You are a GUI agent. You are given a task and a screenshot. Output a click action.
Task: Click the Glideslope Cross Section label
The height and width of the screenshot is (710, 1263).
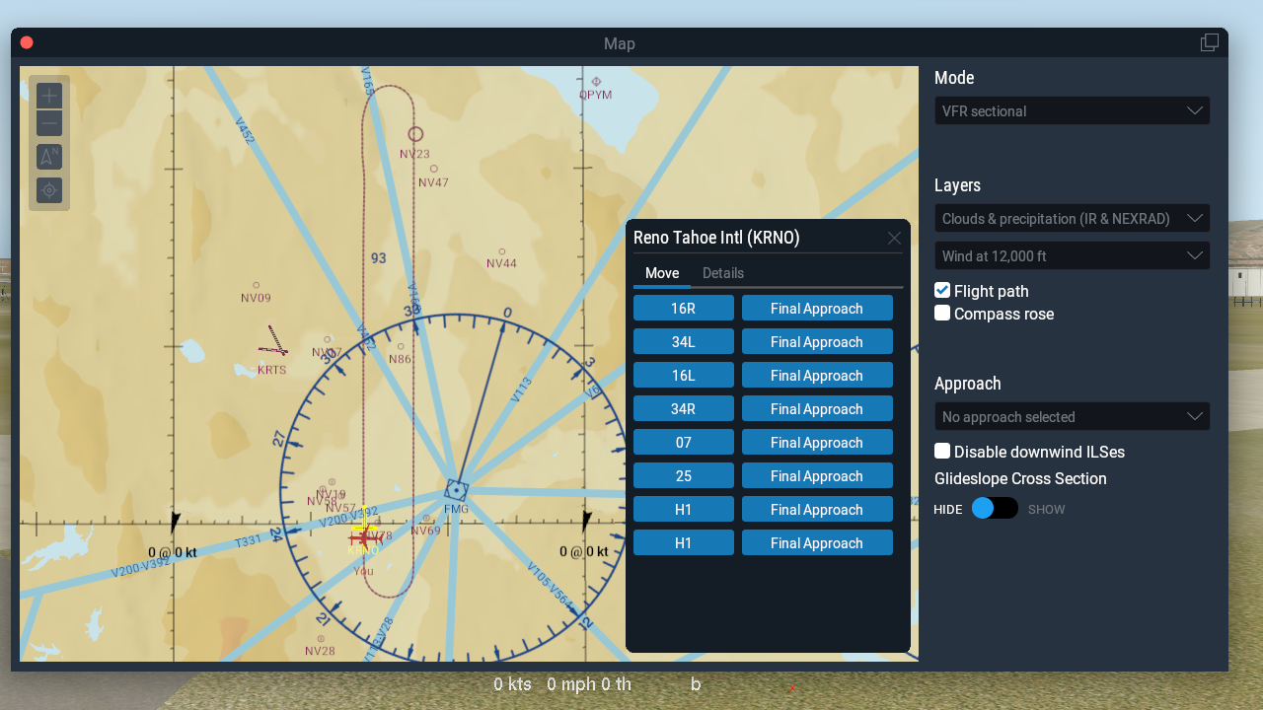click(1020, 478)
